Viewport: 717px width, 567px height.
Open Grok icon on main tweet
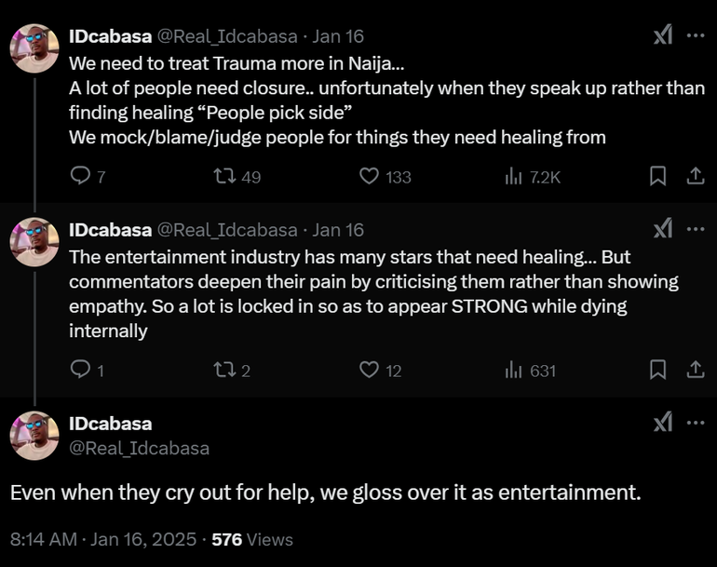tap(662, 424)
